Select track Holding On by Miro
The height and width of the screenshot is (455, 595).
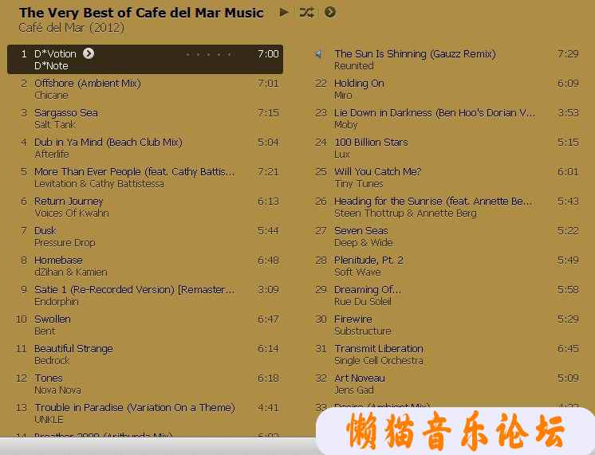point(446,88)
